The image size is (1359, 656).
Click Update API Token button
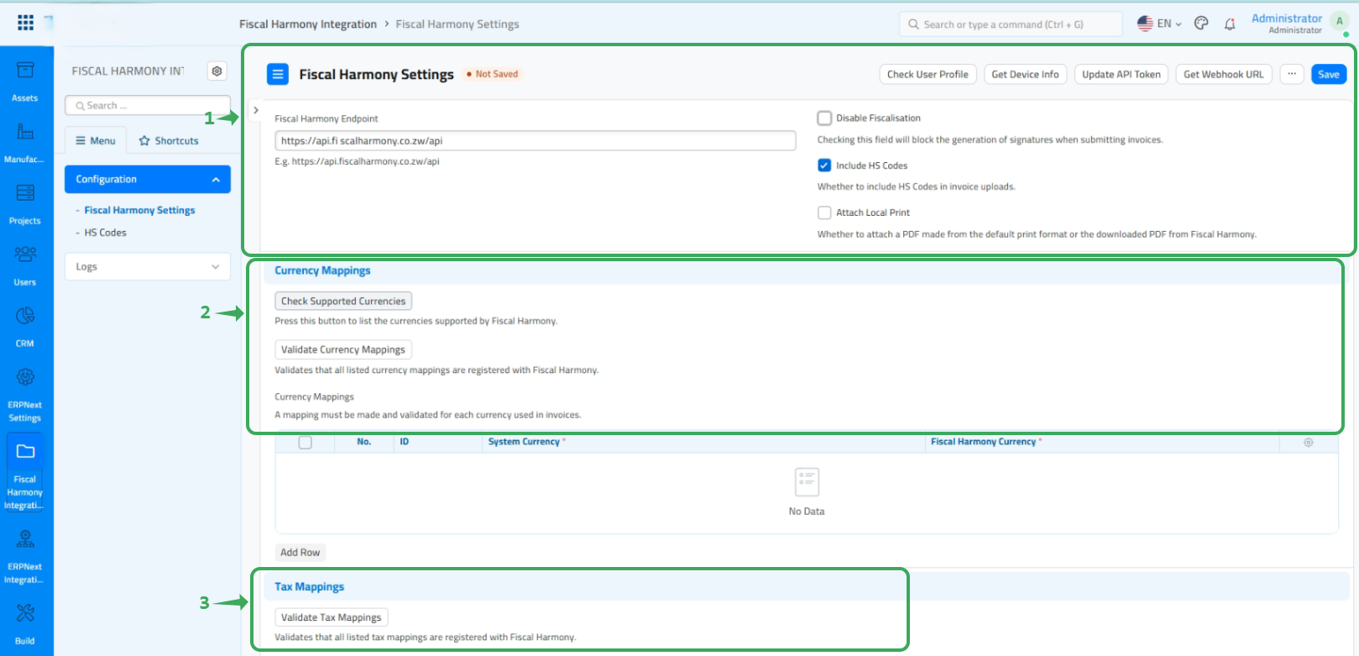(x=1121, y=74)
